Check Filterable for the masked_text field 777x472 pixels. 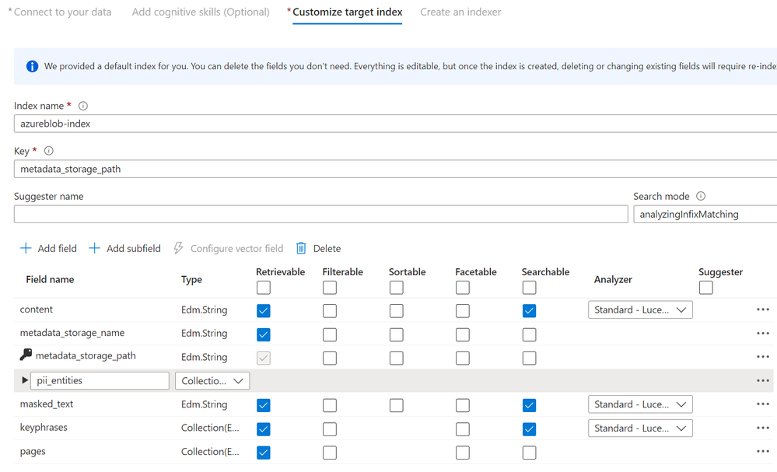click(330, 405)
